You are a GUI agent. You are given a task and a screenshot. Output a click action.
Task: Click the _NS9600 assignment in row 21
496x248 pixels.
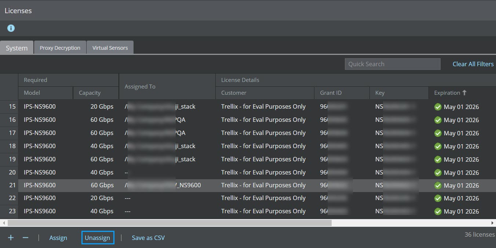click(x=189, y=185)
